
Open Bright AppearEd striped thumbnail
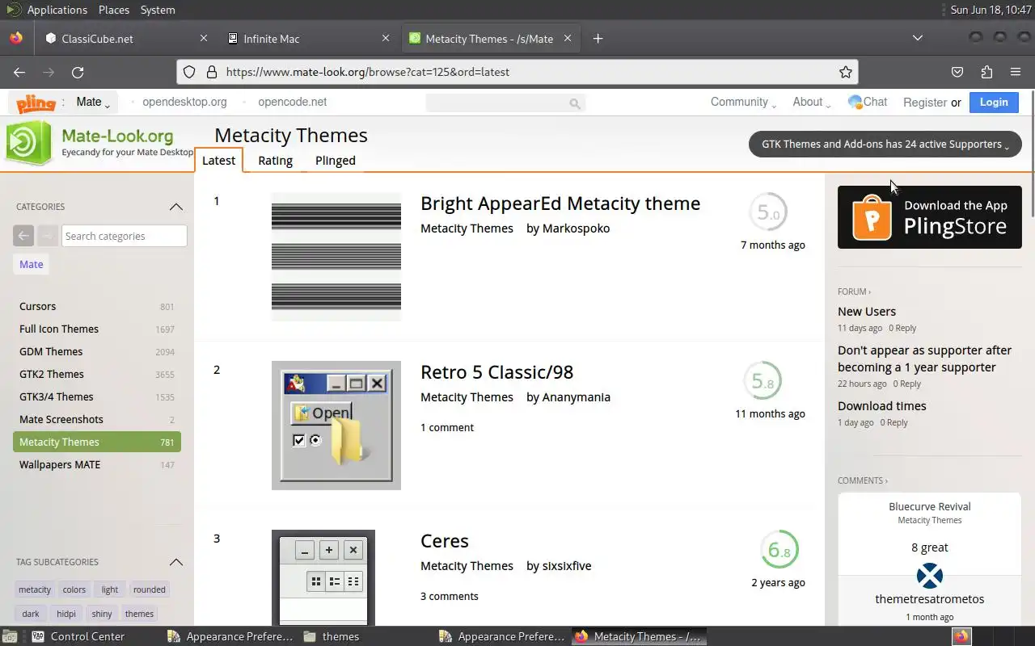coord(336,257)
